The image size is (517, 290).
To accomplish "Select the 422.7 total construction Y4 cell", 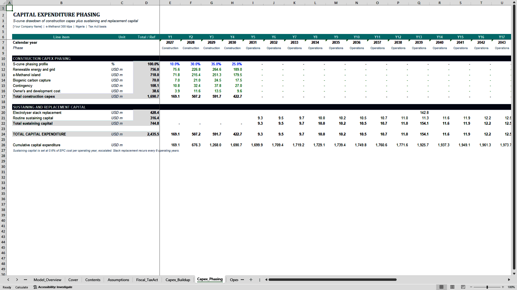I will coord(232,96).
